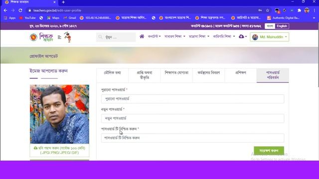Switch to কর্মস্থলের বিবরণ tab
The width and height of the screenshot is (319, 179).
[x=208, y=75]
